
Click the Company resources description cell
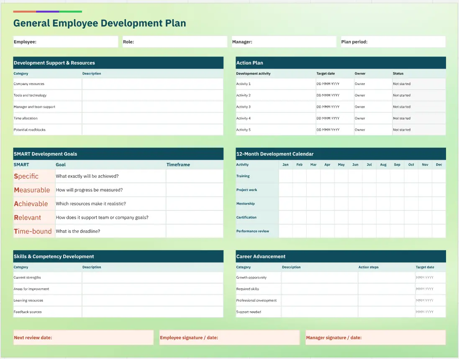click(x=153, y=84)
